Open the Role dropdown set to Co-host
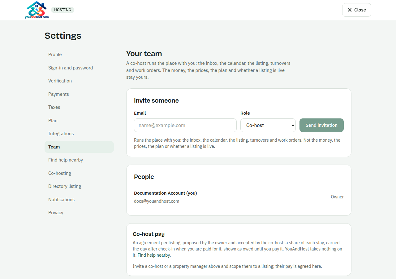The height and width of the screenshot is (279, 396). pyautogui.click(x=268, y=125)
